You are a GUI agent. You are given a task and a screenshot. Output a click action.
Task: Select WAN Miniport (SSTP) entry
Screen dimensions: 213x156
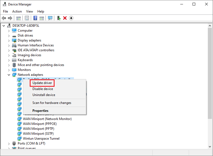pos(38,134)
